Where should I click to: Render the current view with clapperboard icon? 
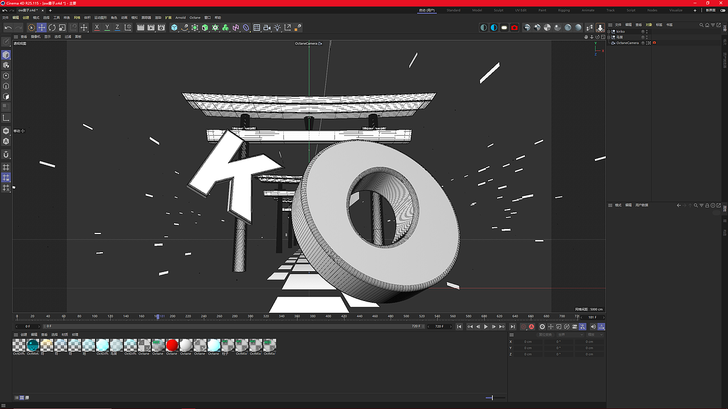[x=140, y=28]
